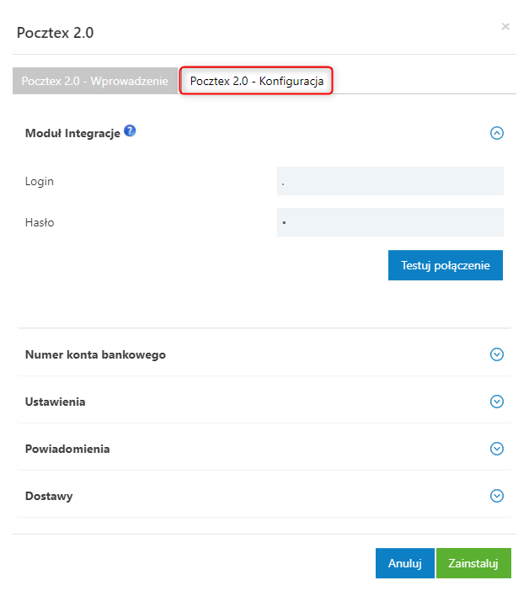The height and width of the screenshot is (596, 529).
Task: Click into the Hasło password field
Action: [390, 222]
